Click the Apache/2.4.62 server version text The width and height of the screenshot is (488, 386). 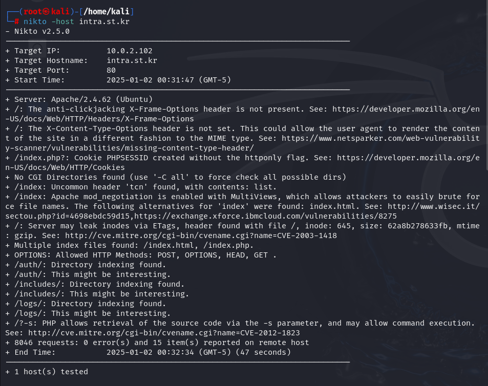tap(81, 99)
